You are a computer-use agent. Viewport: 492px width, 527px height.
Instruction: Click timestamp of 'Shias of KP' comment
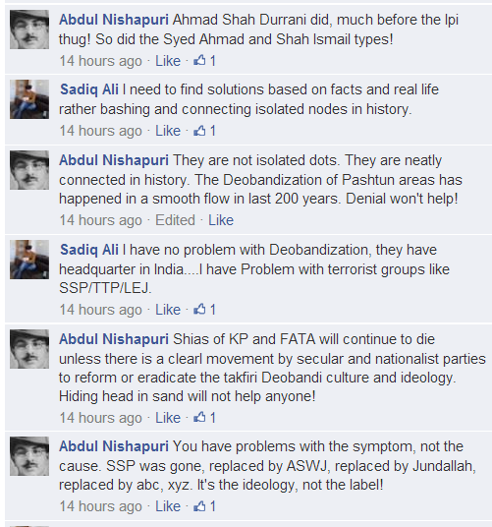100,418
